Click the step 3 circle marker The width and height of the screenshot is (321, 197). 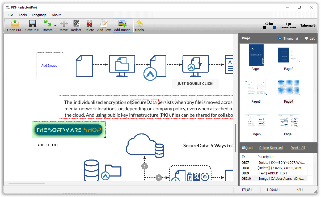(x=144, y=166)
